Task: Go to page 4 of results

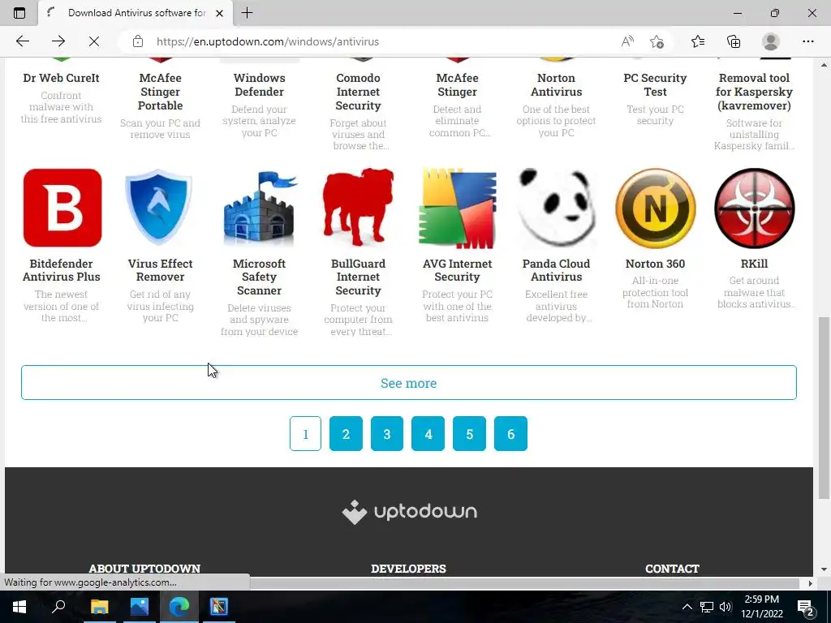Action: [x=428, y=434]
